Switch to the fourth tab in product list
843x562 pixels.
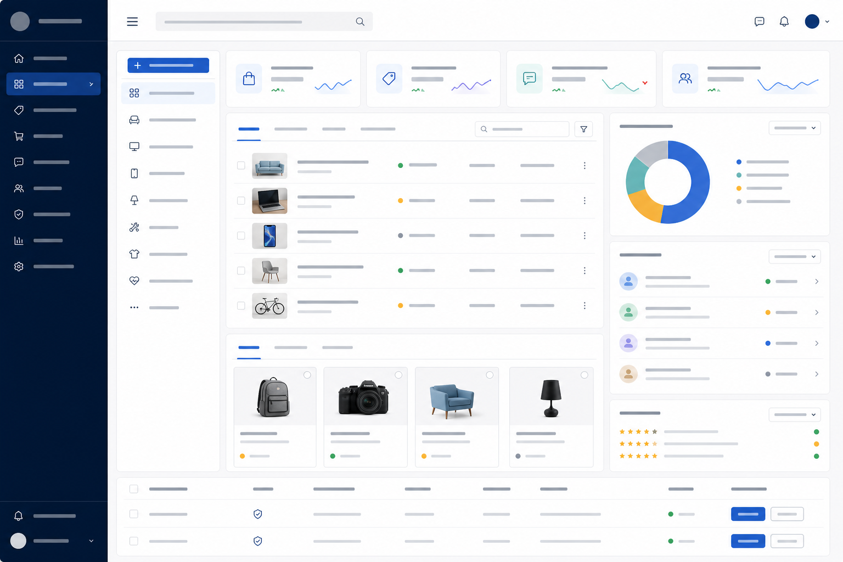tap(378, 129)
